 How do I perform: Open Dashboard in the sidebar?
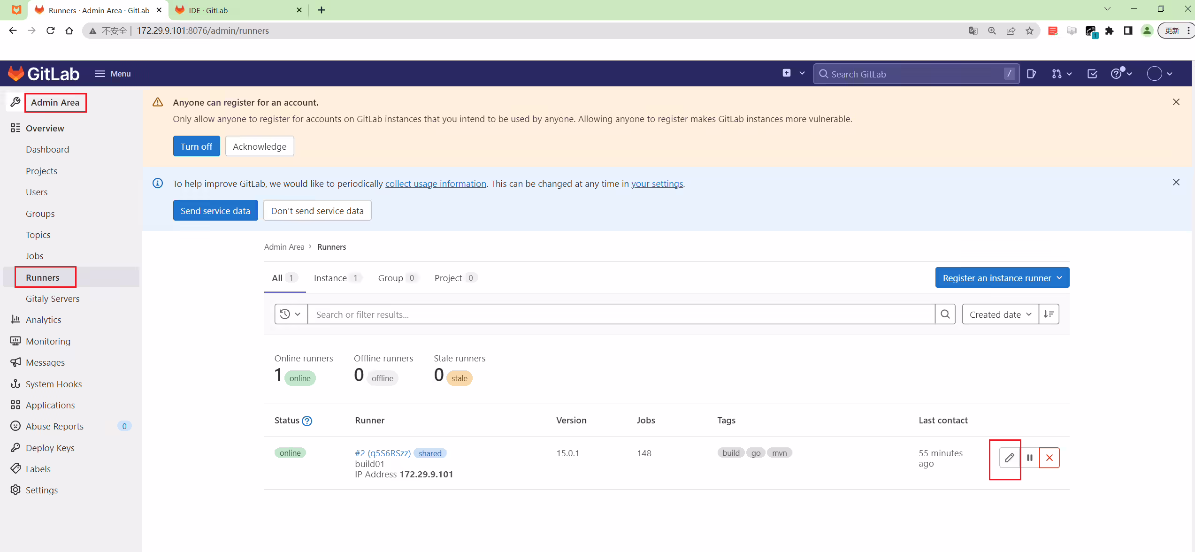(x=47, y=149)
